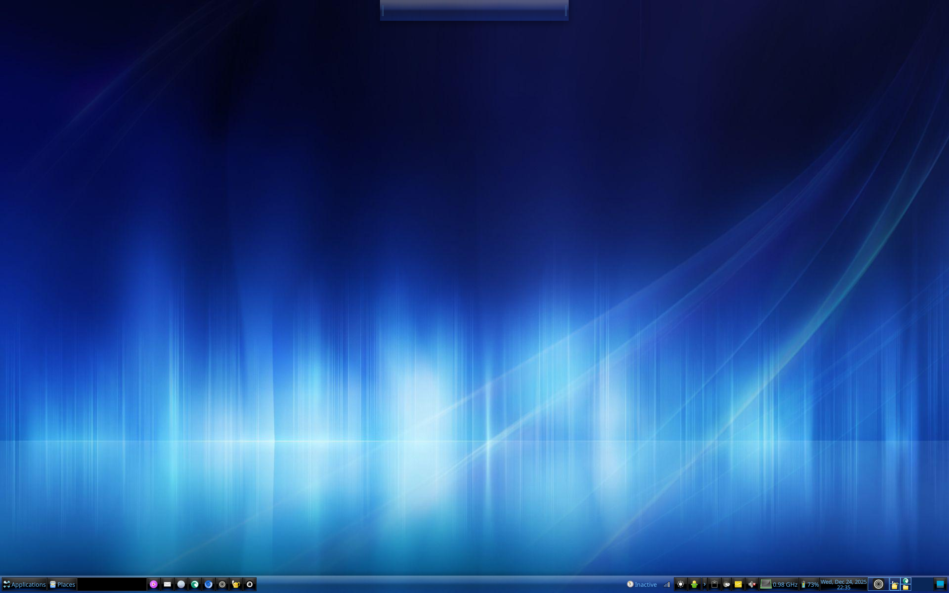This screenshot has width=949, height=593.
Task: Open the clipboard manager tray icon
Action: 714,584
